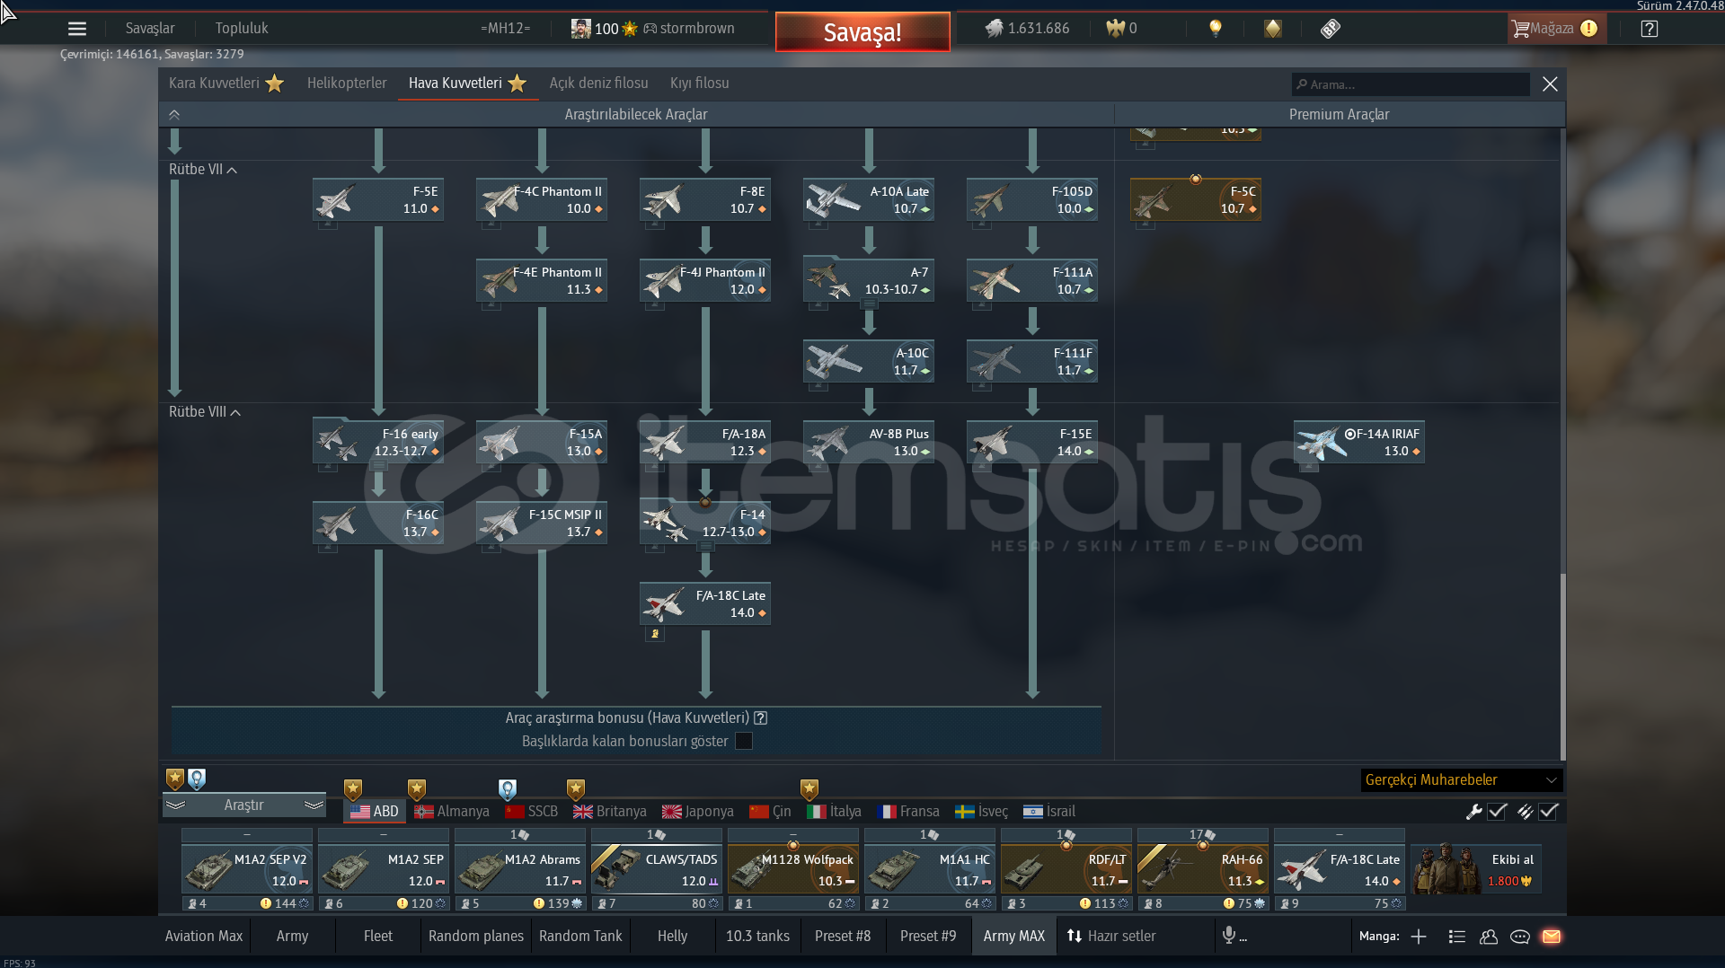Screen dimensions: 1725x968
Task: Click the player avatar portrait
Action: (x=580, y=29)
